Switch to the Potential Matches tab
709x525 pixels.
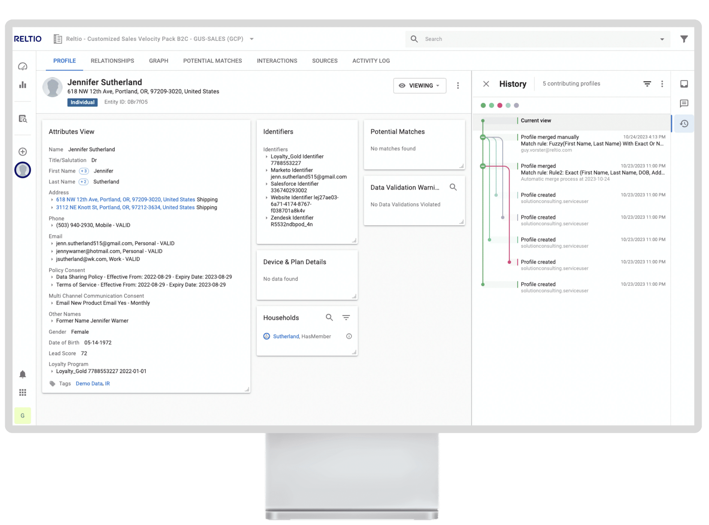(212, 61)
